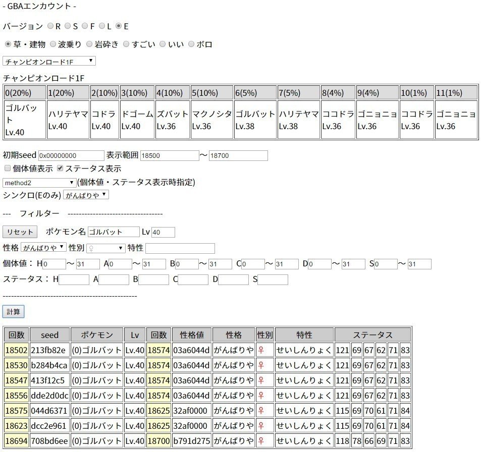Select version L radio button
This screenshot has height=452, width=481.
coord(102,26)
